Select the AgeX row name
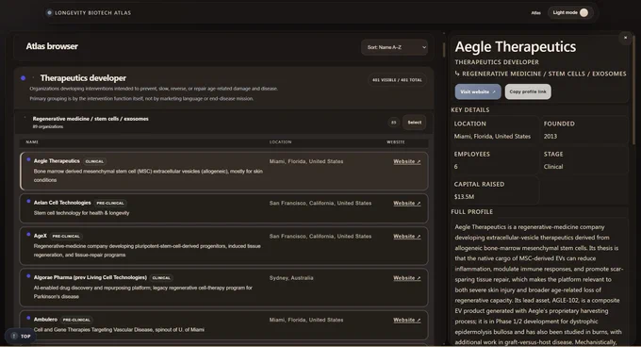Viewport: 641px width, 347px height. coord(40,236)
